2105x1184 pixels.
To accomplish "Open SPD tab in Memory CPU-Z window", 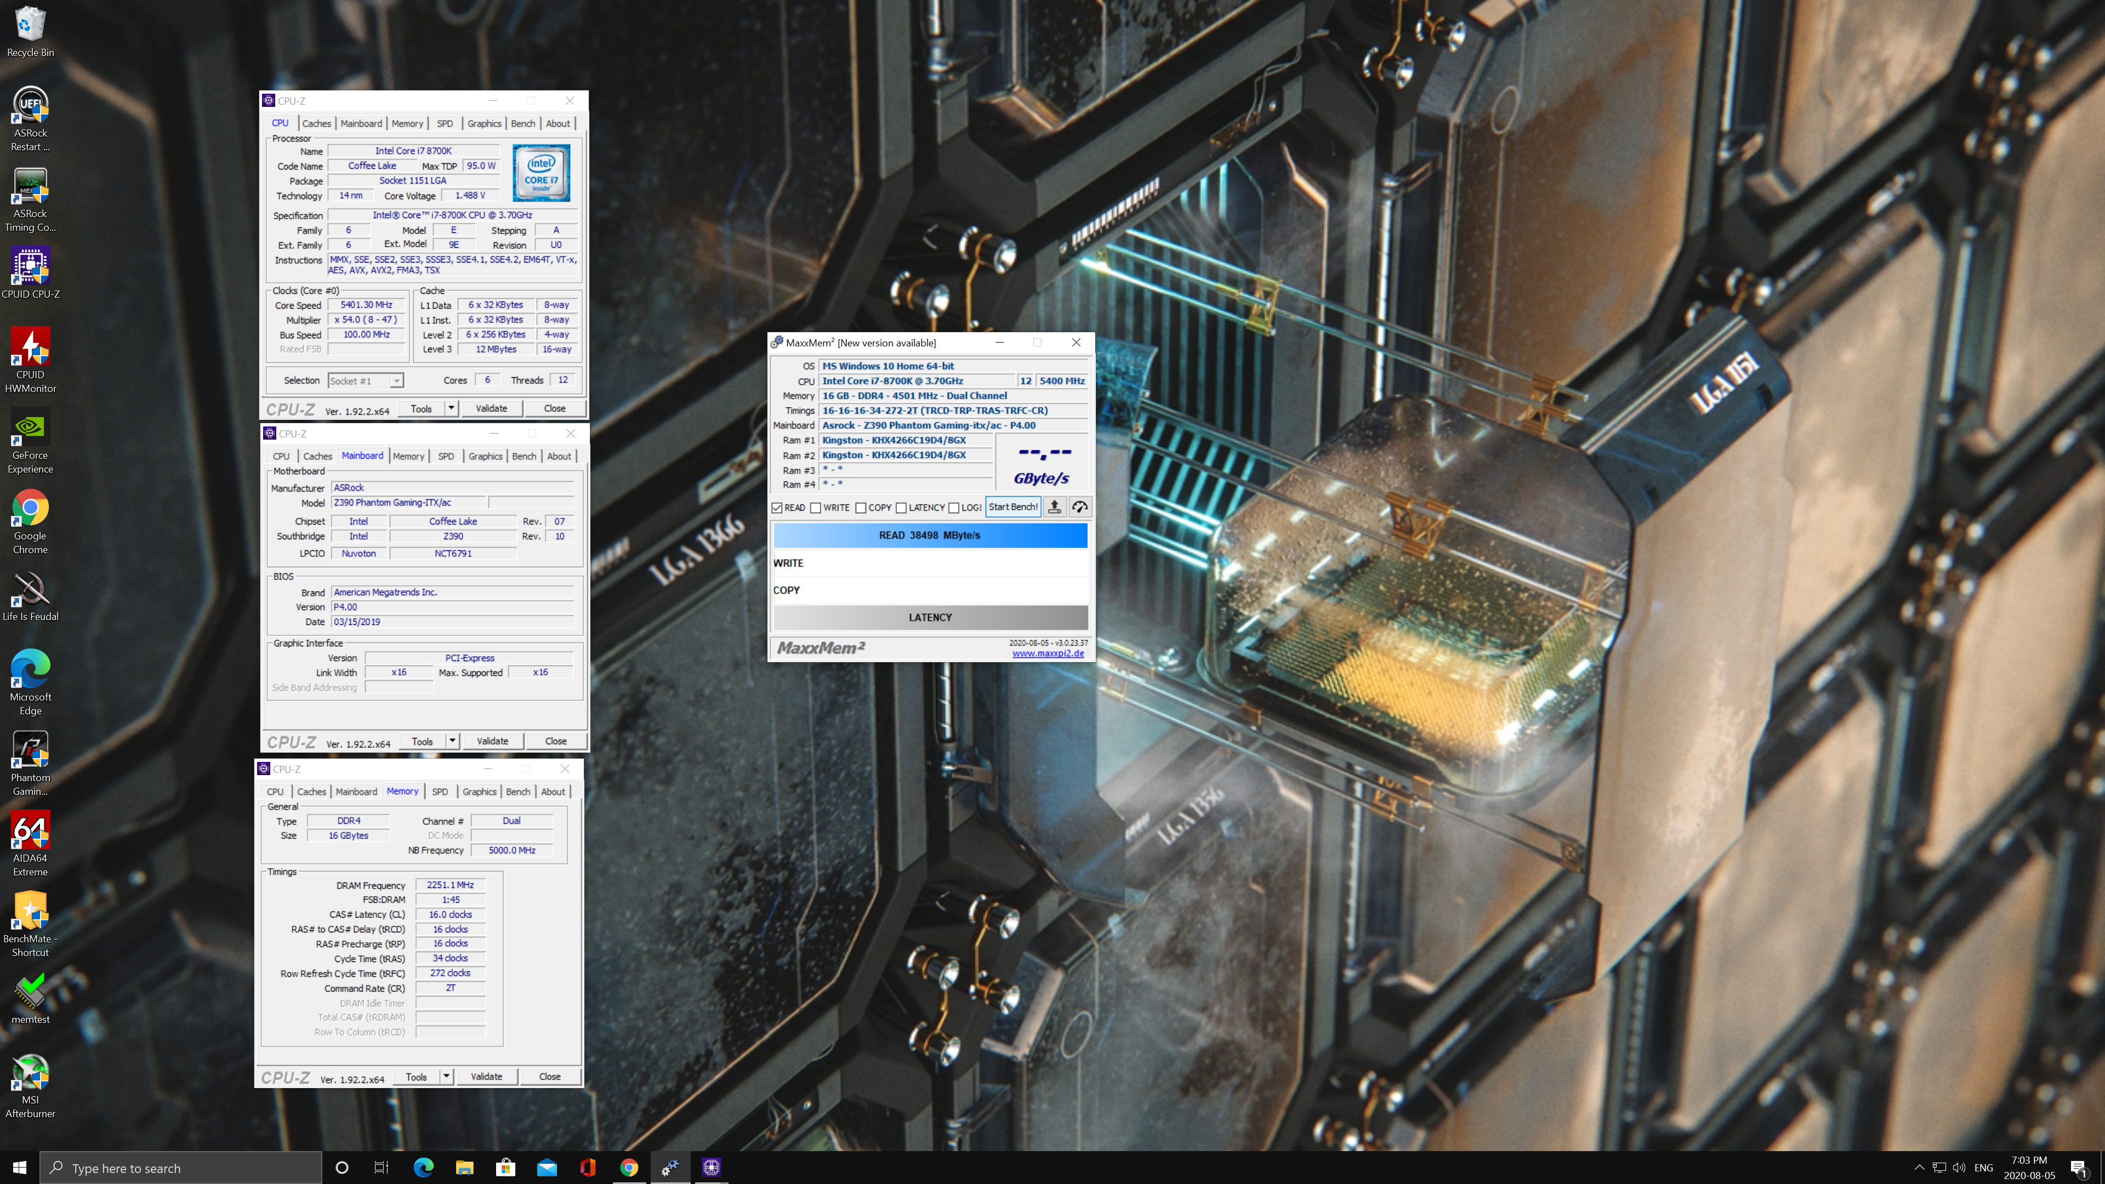I will 440,792.
